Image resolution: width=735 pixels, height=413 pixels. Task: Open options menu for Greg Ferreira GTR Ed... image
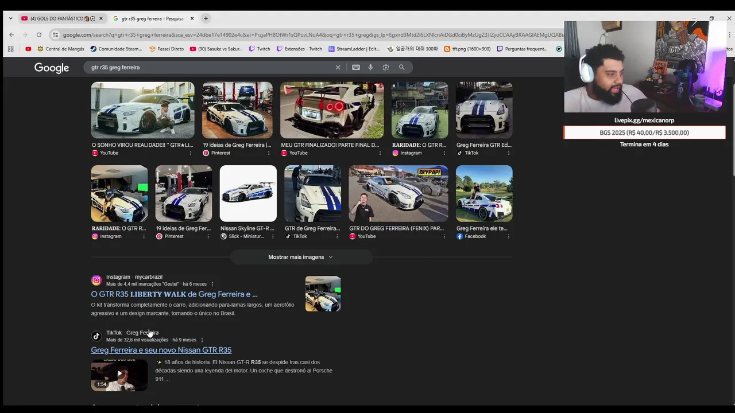pyautogui.click(x=508, y=153)
